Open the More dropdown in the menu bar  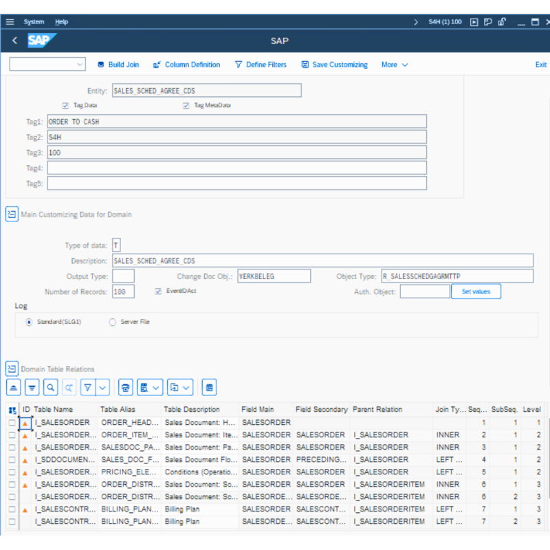coord(394,64)
